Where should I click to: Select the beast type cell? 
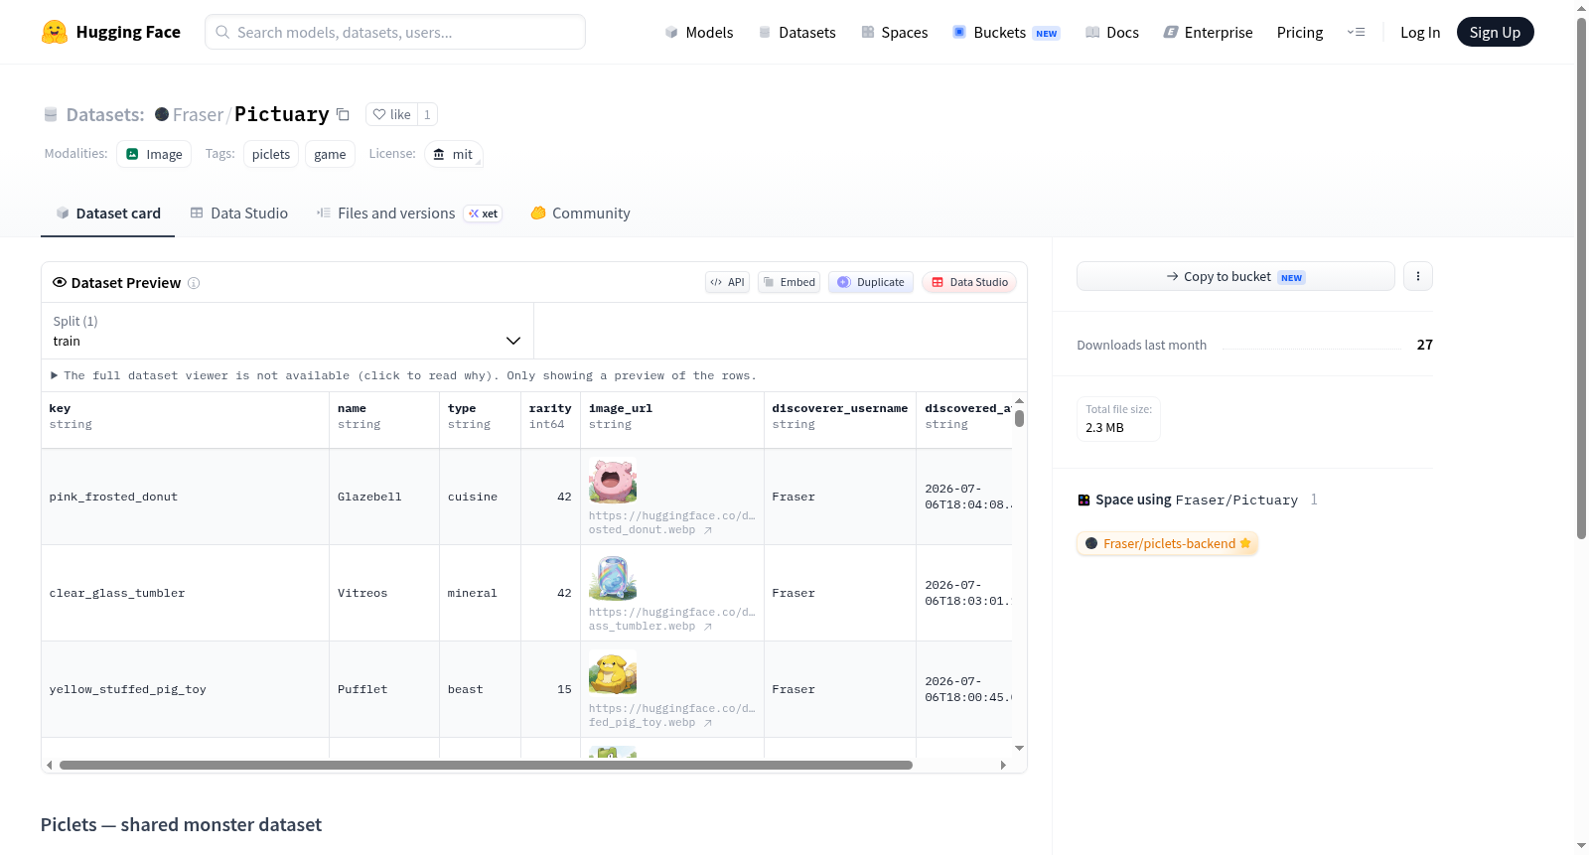480,689
